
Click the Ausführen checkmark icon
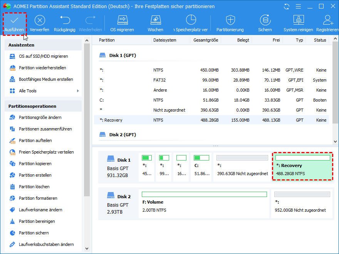pos(14,21)
